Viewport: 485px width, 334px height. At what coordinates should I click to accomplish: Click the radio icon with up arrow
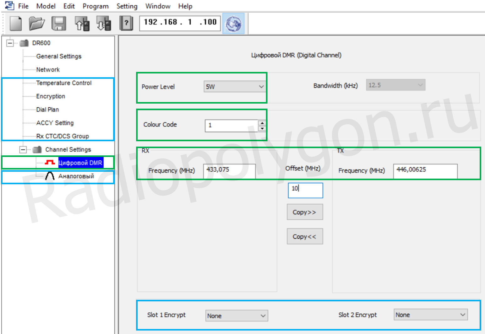82,24
